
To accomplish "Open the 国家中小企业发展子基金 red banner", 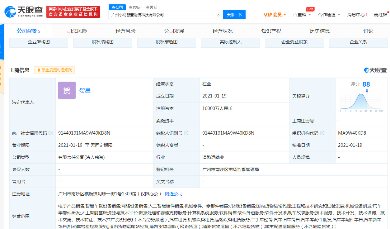I will (x=73, y=12).
